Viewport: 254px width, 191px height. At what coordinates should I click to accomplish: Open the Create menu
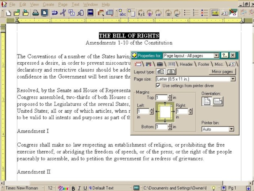pyautogui.click(x=48, y=4)
